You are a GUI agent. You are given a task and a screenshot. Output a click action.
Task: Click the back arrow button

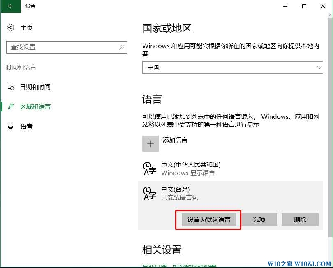click(x=10, y=6)
